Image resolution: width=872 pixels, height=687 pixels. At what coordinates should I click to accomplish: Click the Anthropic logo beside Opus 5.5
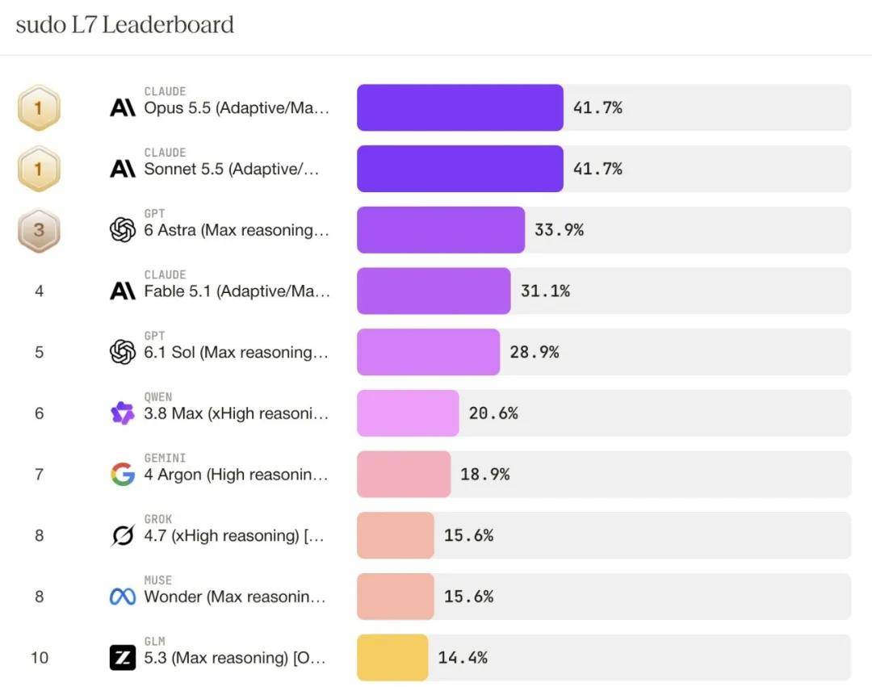(x=123, y=107)
